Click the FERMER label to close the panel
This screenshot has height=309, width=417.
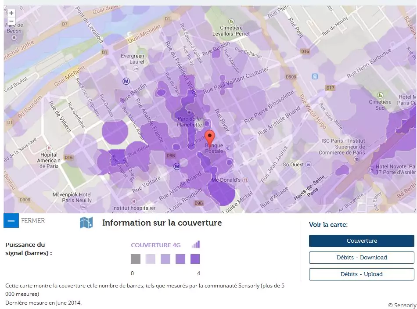coord(33,221)
